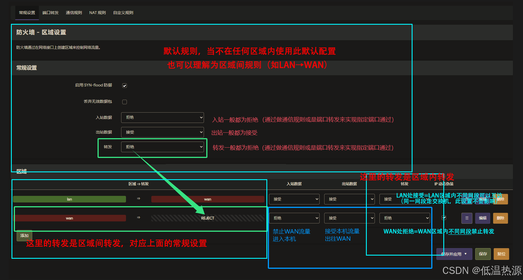Open the arrow beside 保存并应用
Screen dimensions: 523x280
click(x=466, y=254)
